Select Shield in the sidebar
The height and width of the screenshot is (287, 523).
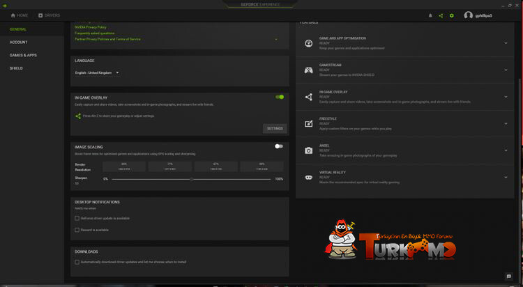tap(16, 68)
